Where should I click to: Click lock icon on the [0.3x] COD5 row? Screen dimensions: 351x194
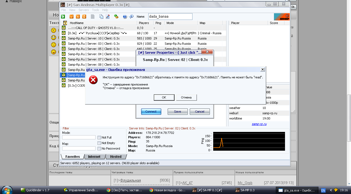(64, 86)
